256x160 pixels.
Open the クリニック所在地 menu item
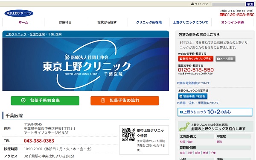(x=149, y=22)
